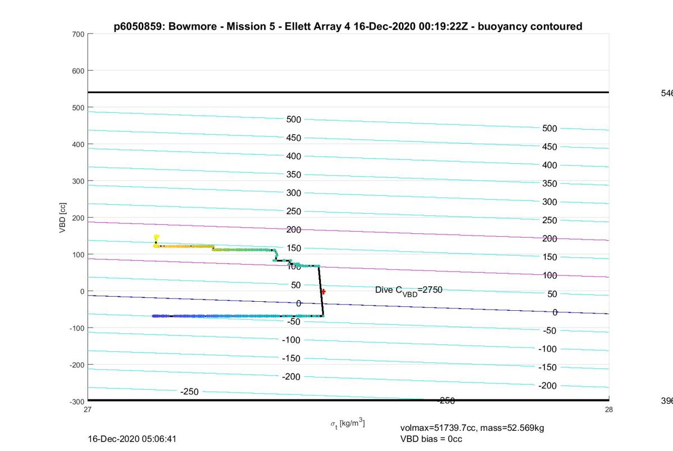Viewport: 673px width, 451px height.
Task: Click the left contour label -250
Action: click(x=190, y=392)
